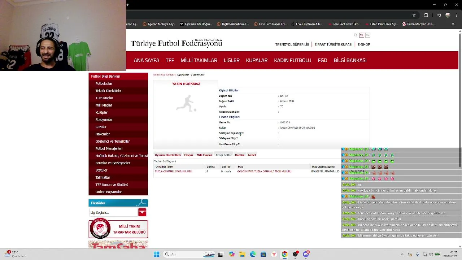
Task: Click the taskbar search box
Action: (x=188, y=254)
